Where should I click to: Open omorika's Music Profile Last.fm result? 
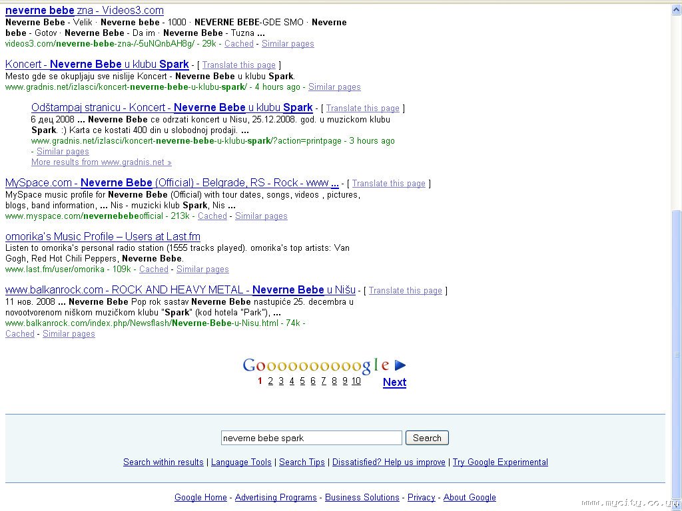(103, 236)
